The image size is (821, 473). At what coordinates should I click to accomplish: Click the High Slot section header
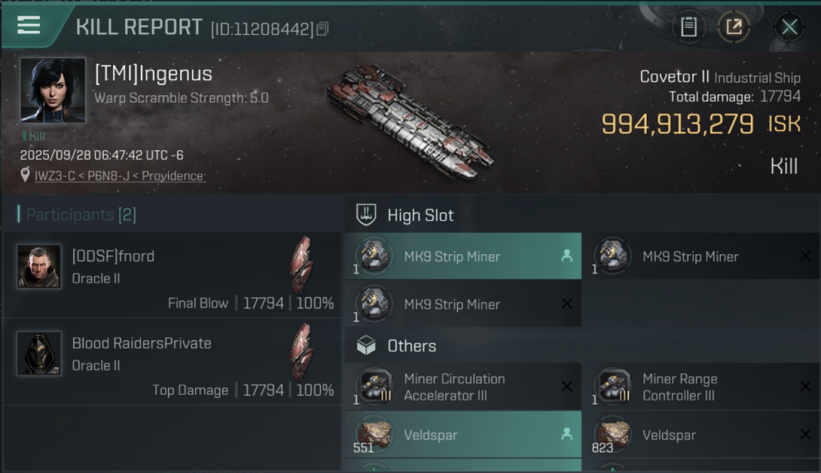[420, 216]
